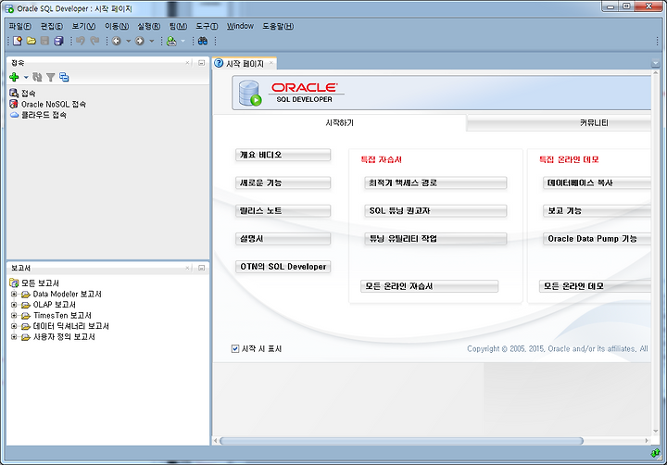Navigate back with the left arrow icon
This screenshot has height=465, width=667.
point(116,41)
